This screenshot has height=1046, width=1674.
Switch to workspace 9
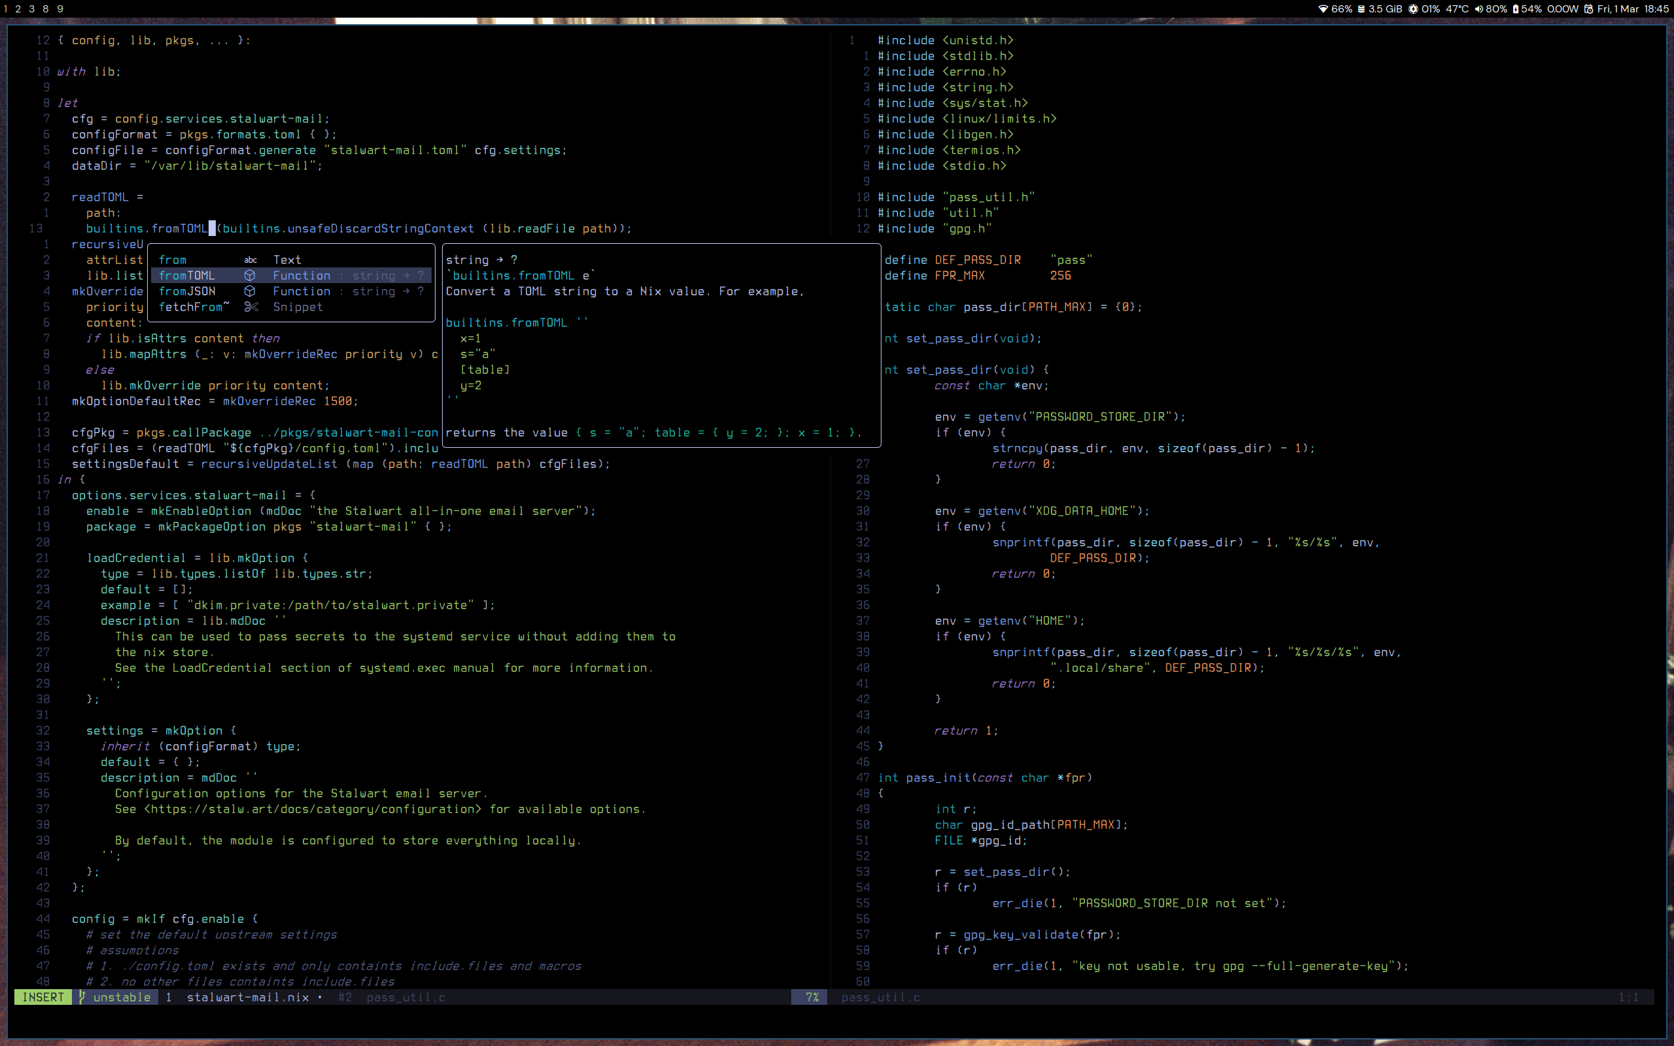click(x=60, y=9)
